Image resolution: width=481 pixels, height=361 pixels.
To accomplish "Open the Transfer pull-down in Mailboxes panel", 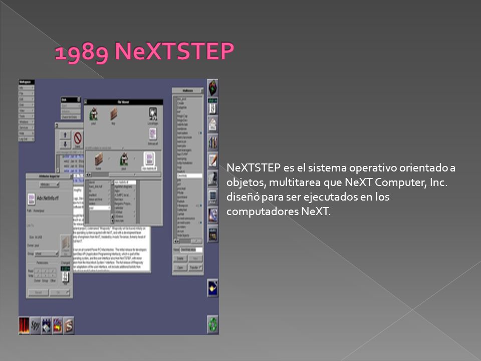I will click(x=195, y=268).
